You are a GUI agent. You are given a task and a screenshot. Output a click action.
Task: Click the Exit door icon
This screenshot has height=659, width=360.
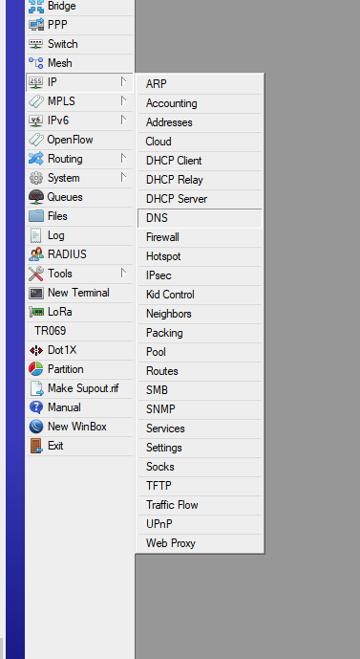coord(36,446)
